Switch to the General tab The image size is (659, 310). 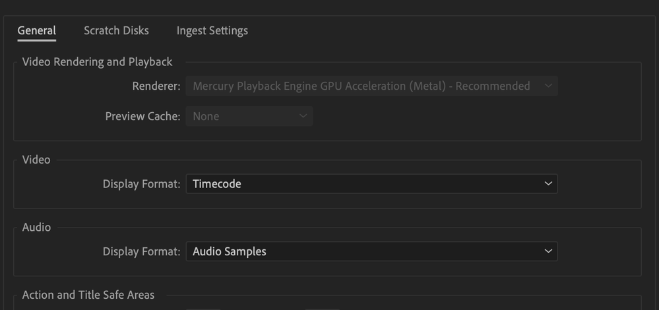[x=36, y=30]
